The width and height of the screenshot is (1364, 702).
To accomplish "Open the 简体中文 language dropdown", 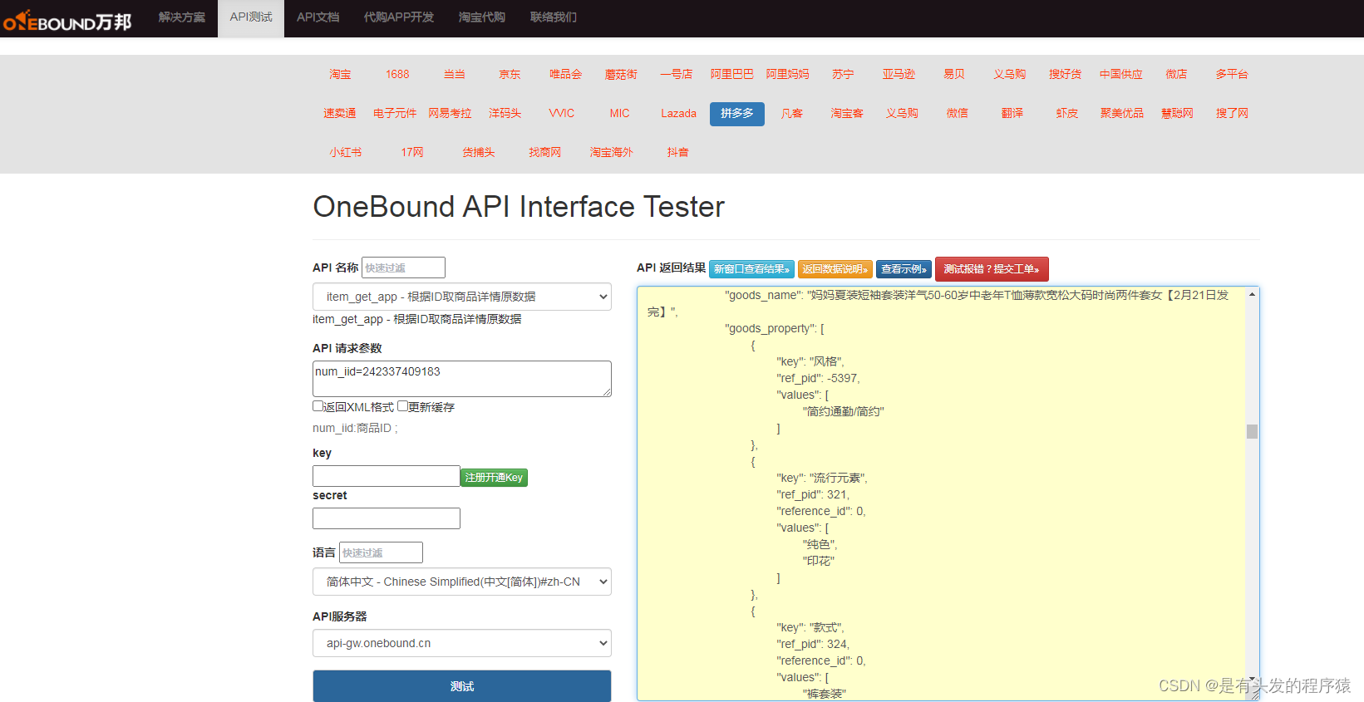I will click(x=462, y=582).
